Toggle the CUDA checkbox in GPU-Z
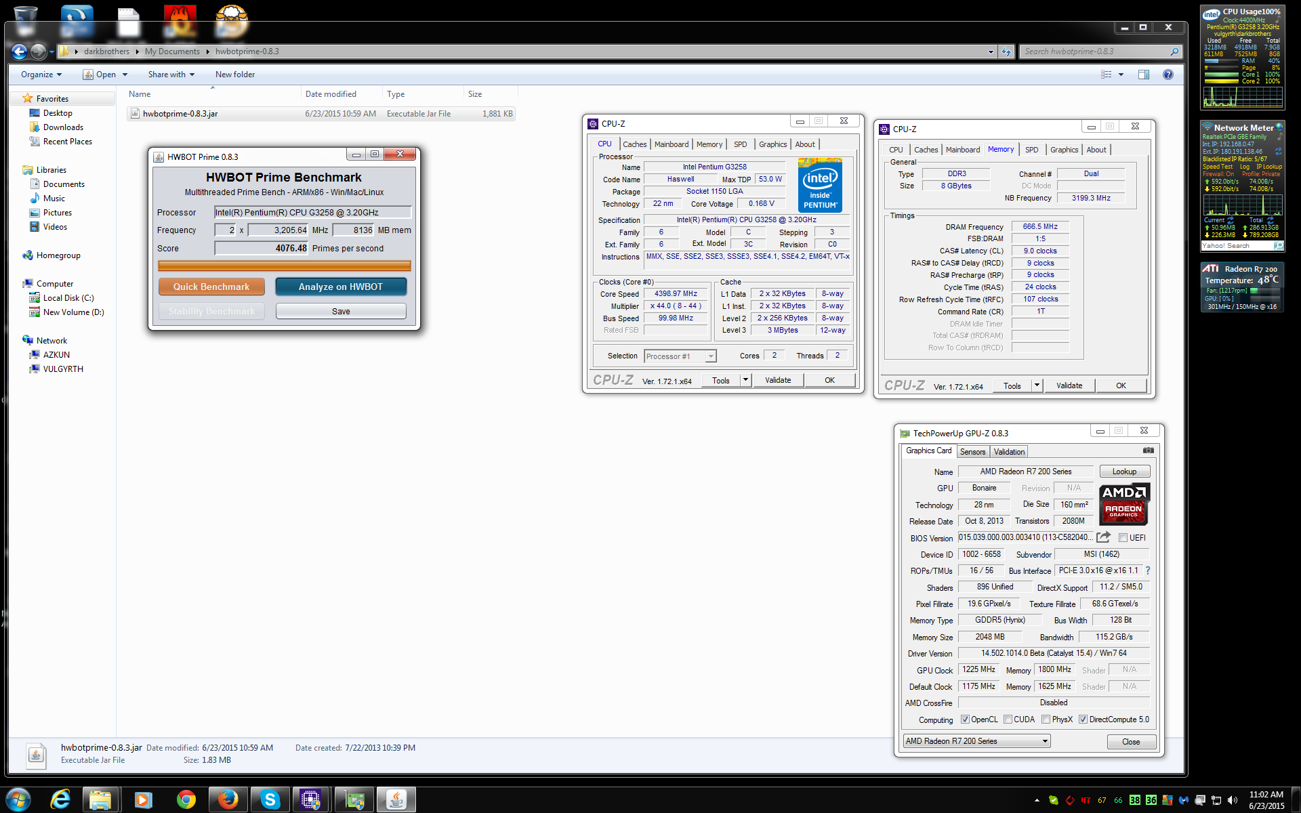1301x813 pixels. pos(1008,720)
